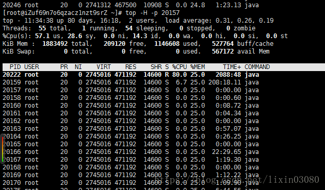Click the '55 total' threads count
The height and width of the screenshot is (190, 325).
tap(53, 28)
